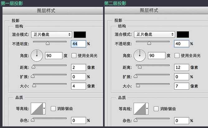Enable 使用全局光 checkbox in 第二层投影 panel
Viewport: 208px width, 128px height.
(x=177, y=56)
